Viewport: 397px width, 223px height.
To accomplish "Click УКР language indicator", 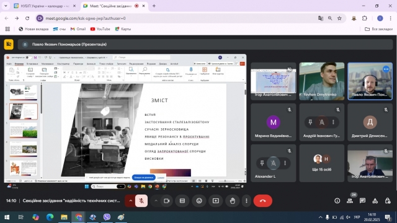I will 357,217.
